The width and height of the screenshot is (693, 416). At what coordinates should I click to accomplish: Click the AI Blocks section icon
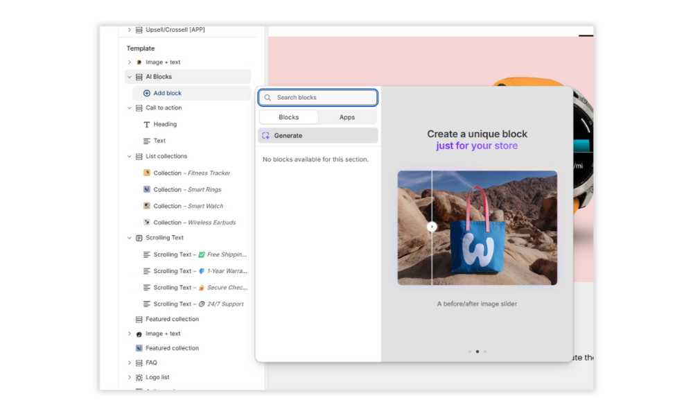[139, 77]
